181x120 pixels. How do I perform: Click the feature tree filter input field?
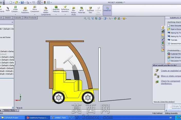pyautogui.click(x=7, y=26)
